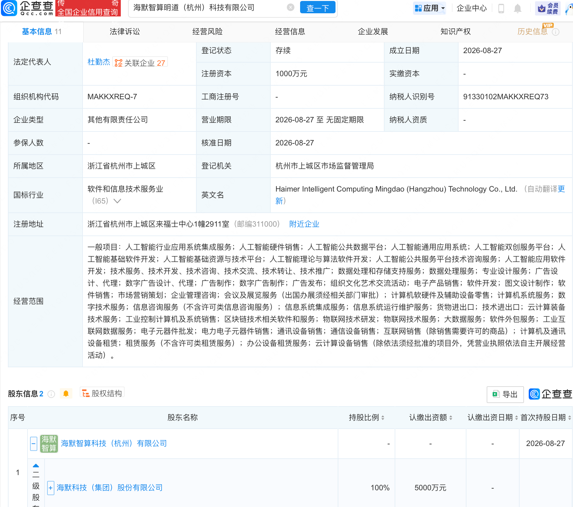Click the Qichacha logo in the header

[x=28, y=8]
